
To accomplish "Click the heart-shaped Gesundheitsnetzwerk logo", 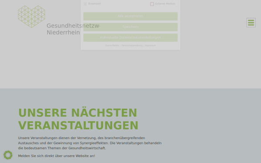I will [31, 17].
